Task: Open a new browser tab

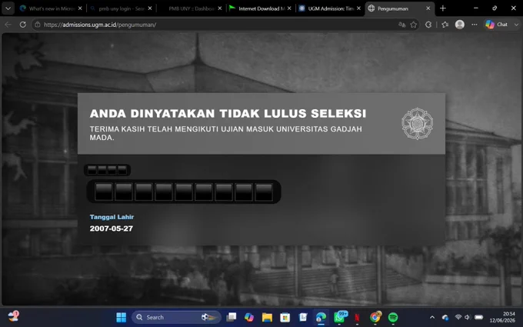Action: point(443,8)
